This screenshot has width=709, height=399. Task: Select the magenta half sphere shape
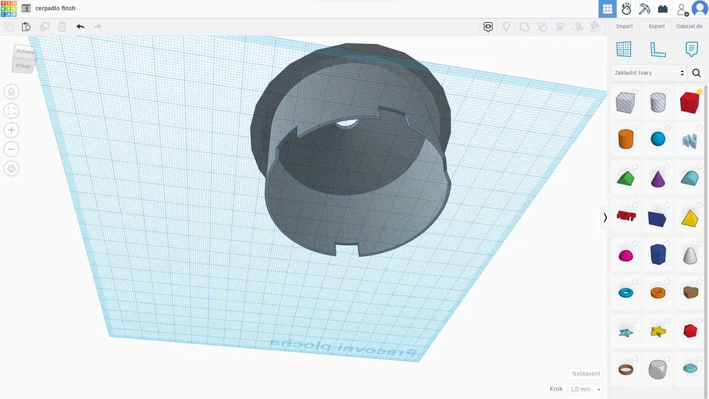pyautogui.click(x=626, y=256)
